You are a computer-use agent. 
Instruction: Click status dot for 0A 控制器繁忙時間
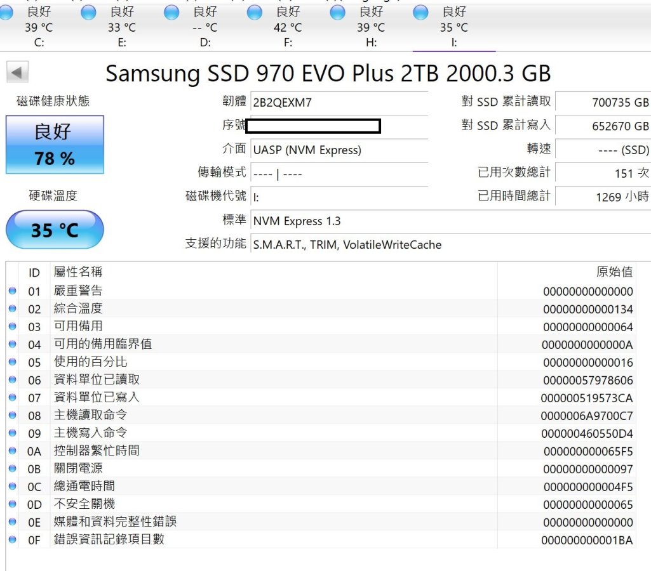click(x=13, y=450)
